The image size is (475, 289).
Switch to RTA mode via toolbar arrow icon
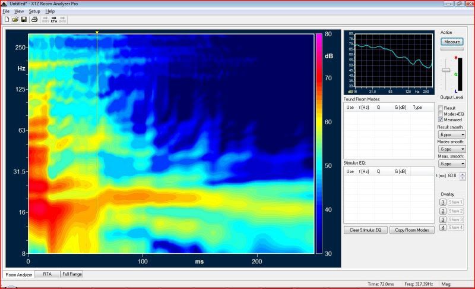(54, 20)
